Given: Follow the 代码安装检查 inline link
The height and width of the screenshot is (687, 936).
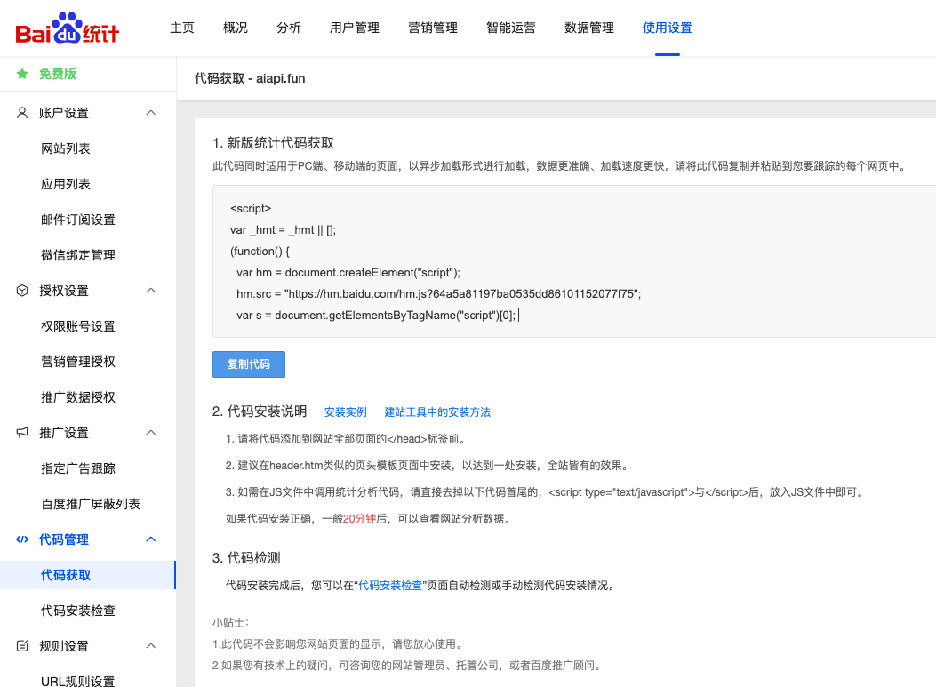Looking at the screenshot, I should 390,586.
